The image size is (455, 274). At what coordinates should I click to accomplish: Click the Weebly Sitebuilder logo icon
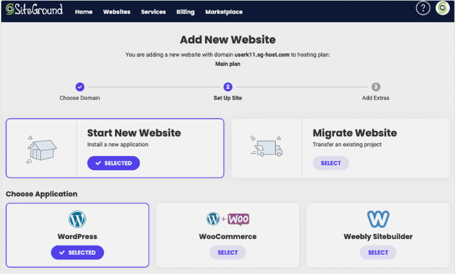click(378, 219)
